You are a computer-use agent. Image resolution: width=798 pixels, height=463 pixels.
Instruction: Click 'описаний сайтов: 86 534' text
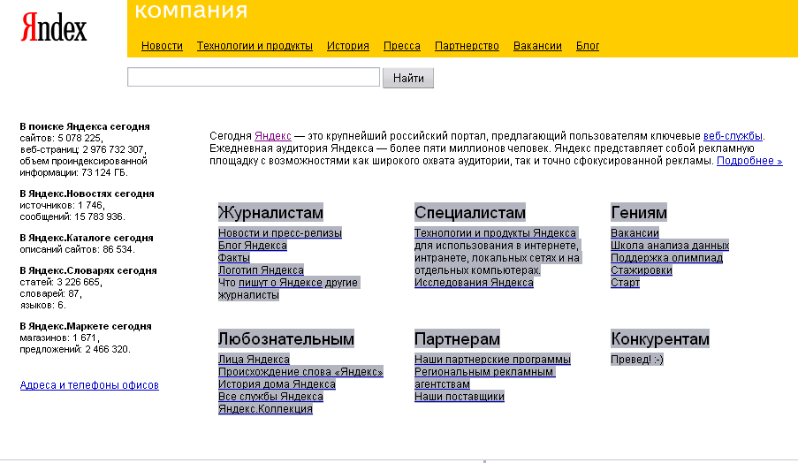pos(78,249)
